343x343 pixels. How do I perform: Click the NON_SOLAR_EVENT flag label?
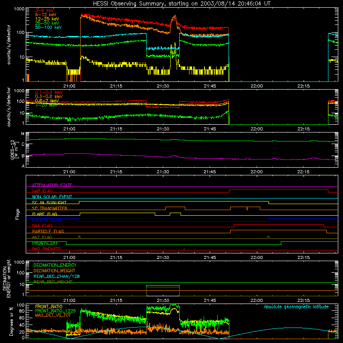(x=52, y=197)
